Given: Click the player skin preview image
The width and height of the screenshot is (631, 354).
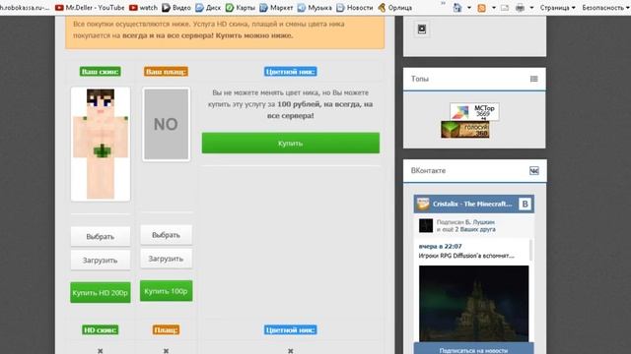Looking at the screenshot, I should pos(101,145).
